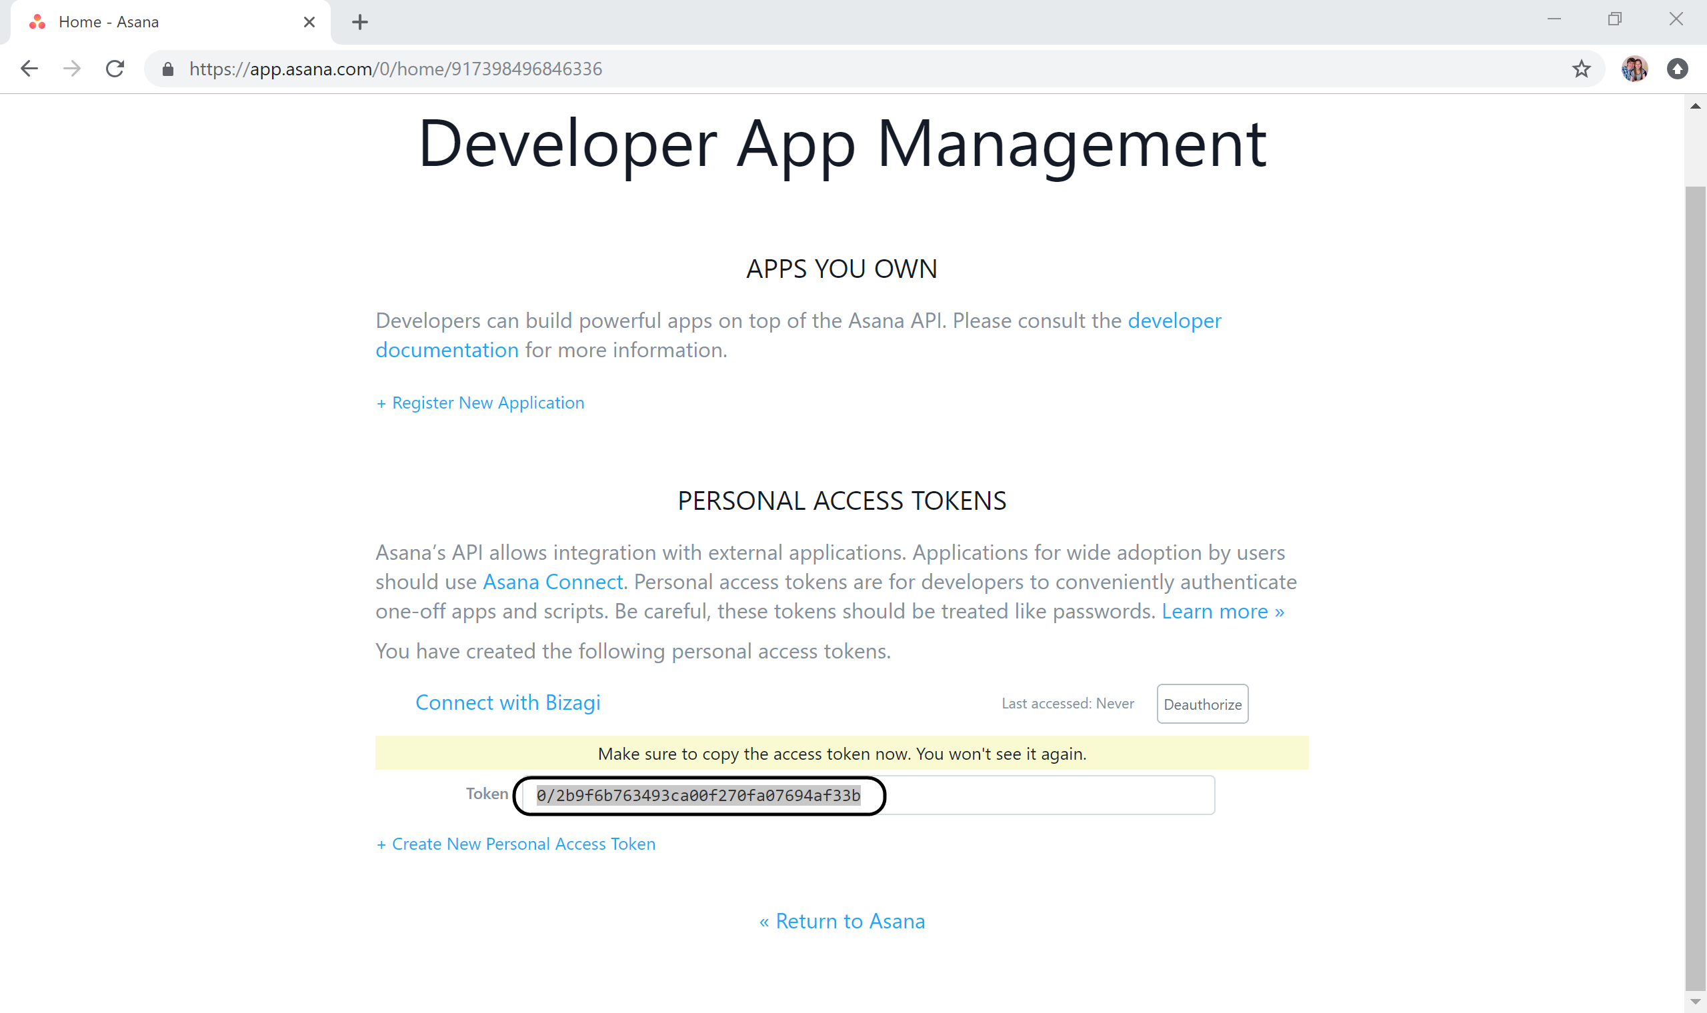Click the 'PERSONAL ACCESS TOKENS' heading
Viewport: 1707px width, 1013px height.
(842, 501)
